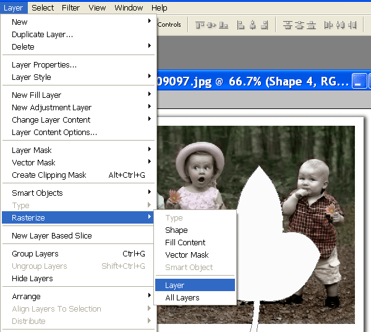This screenshot has width=371, height=332.
Task: Open the Layer menu in menu bar
Action: [14, 8]
